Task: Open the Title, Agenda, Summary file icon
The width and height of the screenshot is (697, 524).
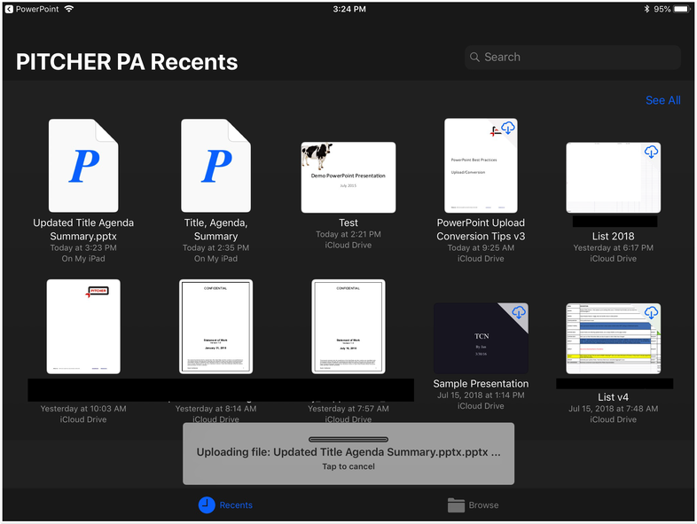Action: [215, 166]
